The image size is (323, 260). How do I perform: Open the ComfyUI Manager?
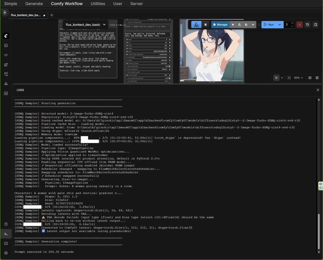(x=220, y=25)
